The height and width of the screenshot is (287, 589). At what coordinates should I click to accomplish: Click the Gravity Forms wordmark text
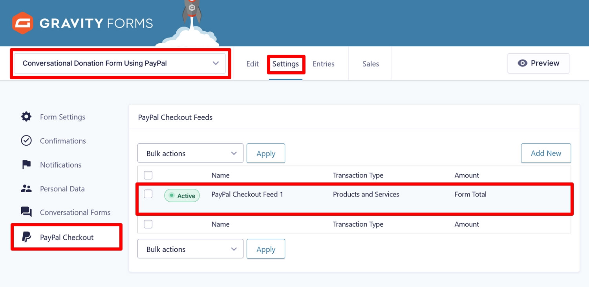pyautogui.click(x=96, y=23)
